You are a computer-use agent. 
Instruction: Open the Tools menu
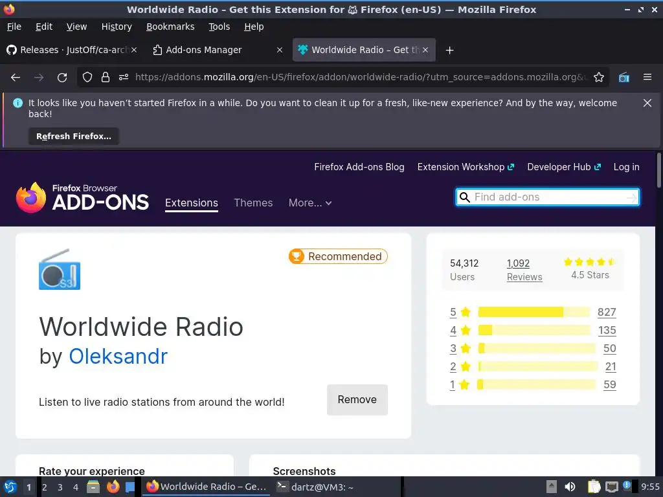(x=219, y=27)
